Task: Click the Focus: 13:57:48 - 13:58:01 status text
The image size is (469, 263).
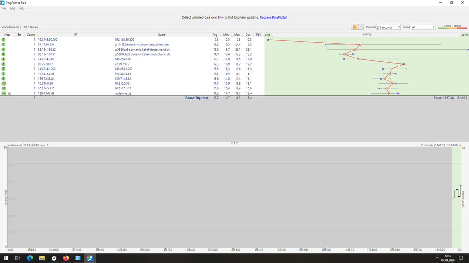Action: tap(450, 98)
